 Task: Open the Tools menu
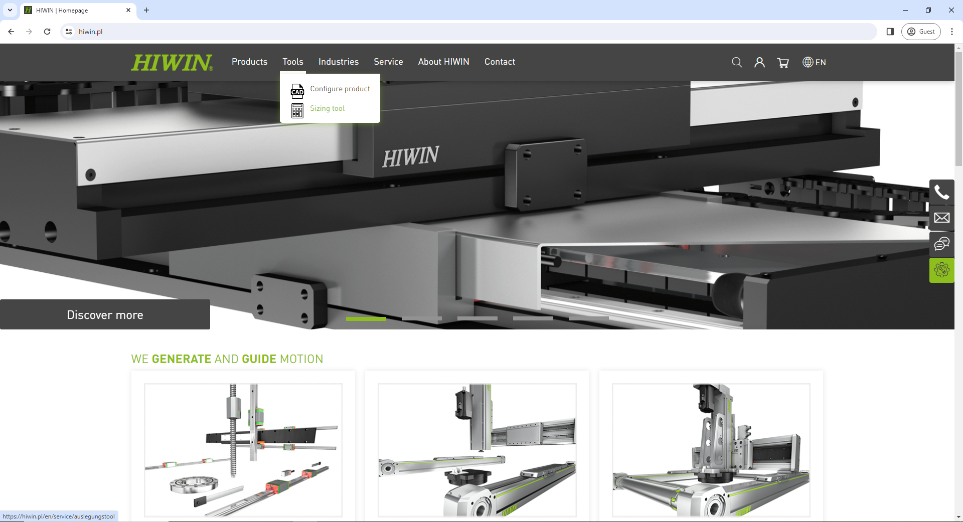293,62
